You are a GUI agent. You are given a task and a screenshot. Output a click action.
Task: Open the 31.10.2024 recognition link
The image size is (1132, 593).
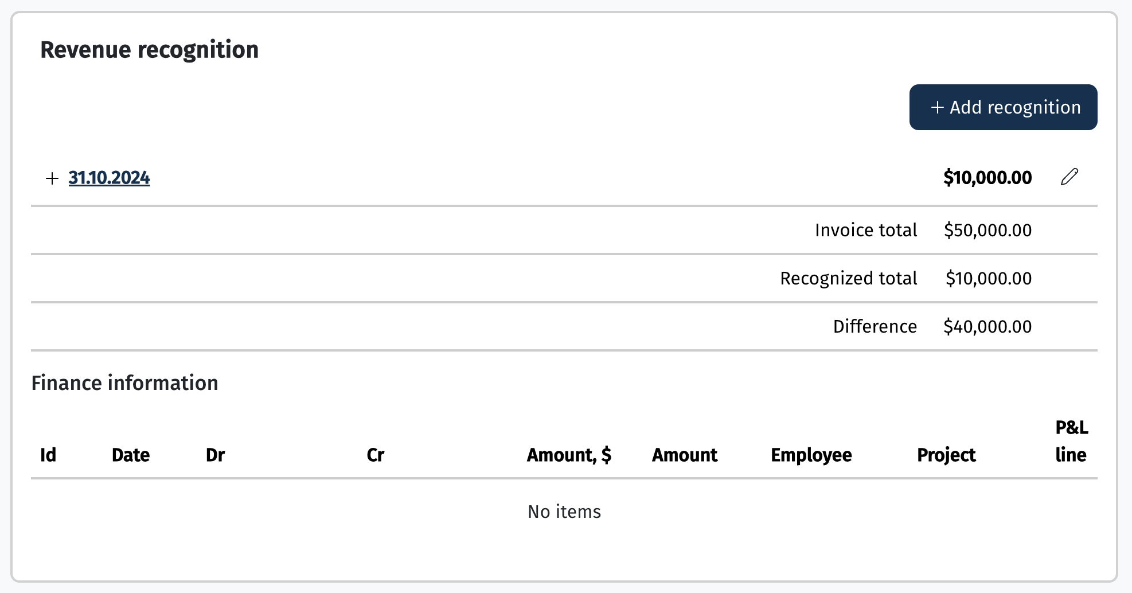(109, 178)
